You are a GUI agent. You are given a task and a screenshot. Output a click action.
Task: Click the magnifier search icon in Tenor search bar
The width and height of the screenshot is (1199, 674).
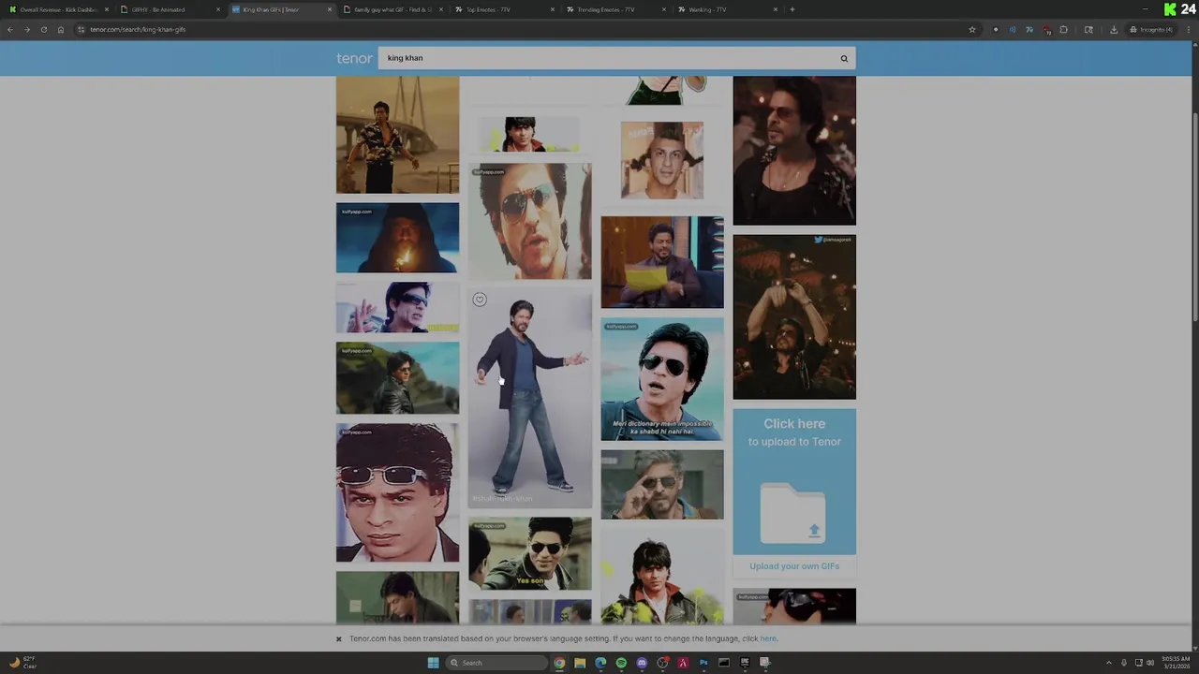coord(844,59)
